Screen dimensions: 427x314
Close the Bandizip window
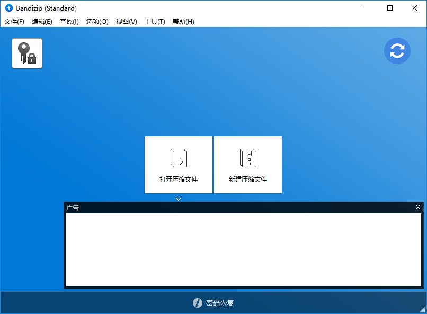[414, 8]
